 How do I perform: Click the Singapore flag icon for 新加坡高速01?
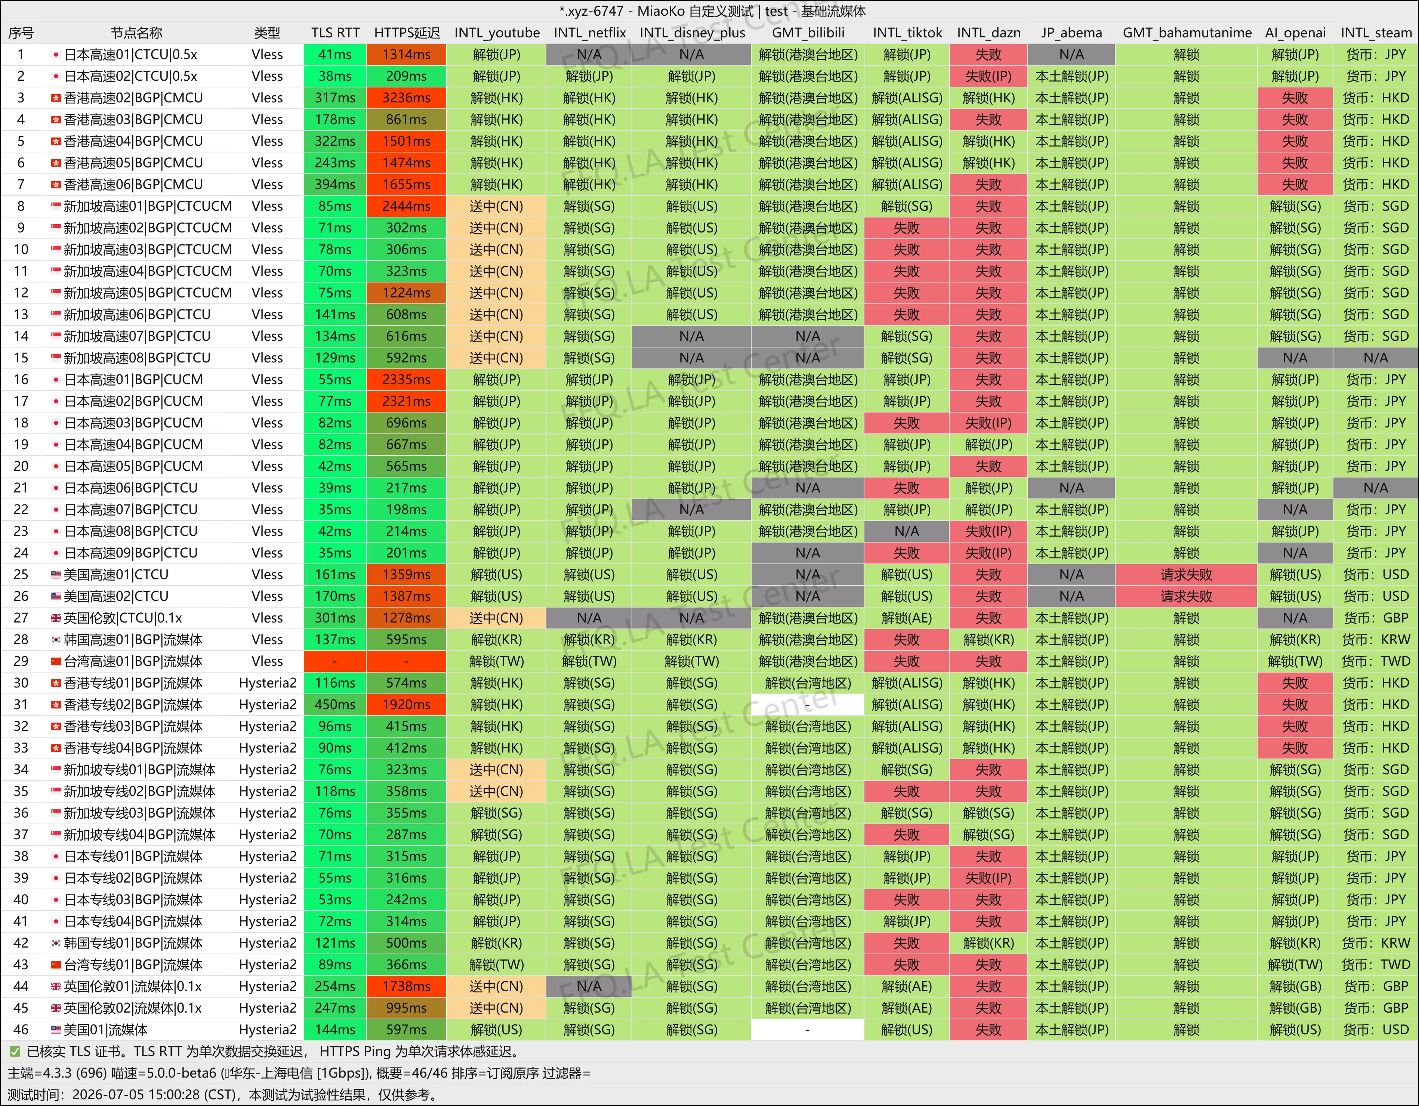click(56, 207)
